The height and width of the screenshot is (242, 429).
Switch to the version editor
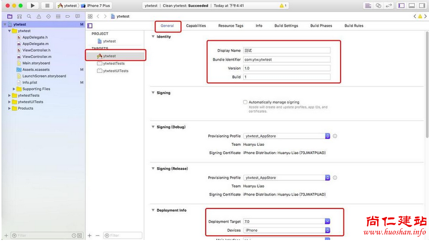389,5
